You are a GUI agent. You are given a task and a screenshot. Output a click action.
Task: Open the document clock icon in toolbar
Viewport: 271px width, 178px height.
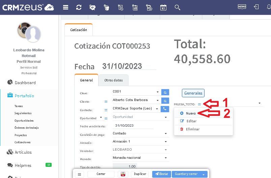(120, 7)
